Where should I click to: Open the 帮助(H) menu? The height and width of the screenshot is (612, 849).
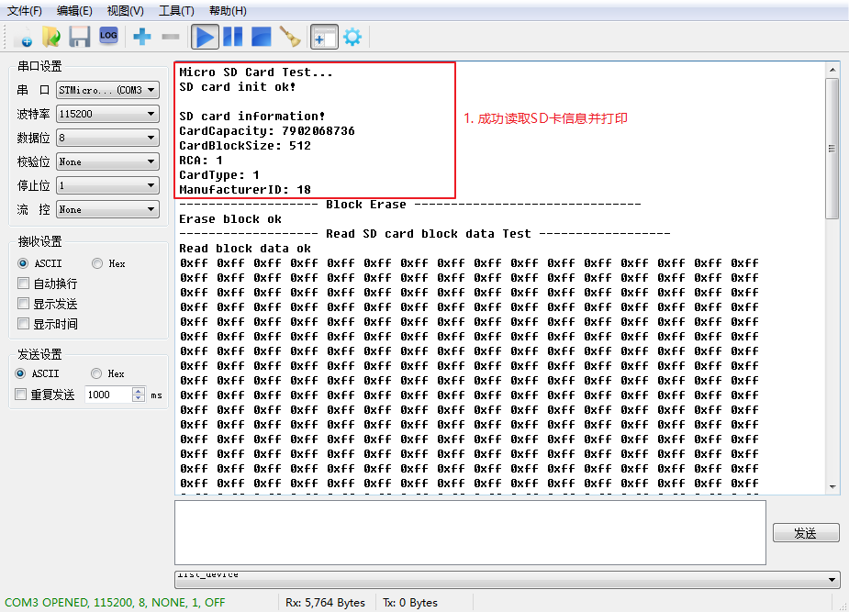228,11
